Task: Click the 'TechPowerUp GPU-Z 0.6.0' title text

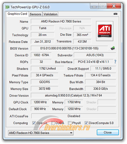Action: tap(30, 7)
